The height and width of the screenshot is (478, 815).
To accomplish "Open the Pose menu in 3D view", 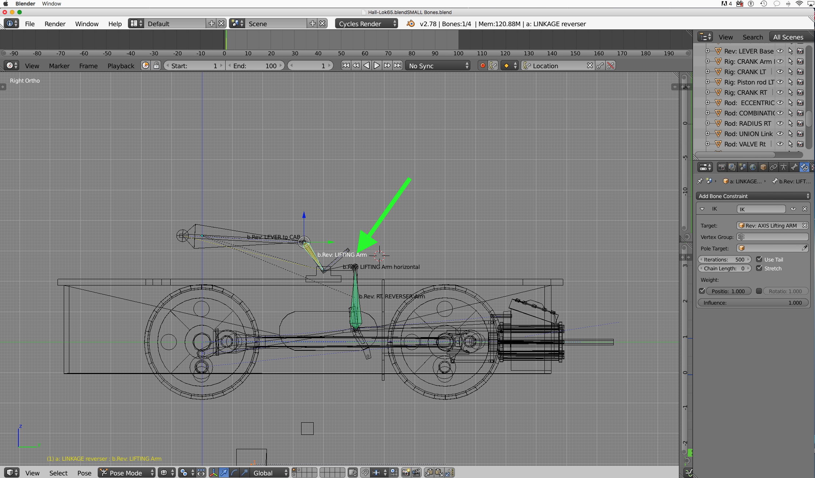I will (84, 473).
